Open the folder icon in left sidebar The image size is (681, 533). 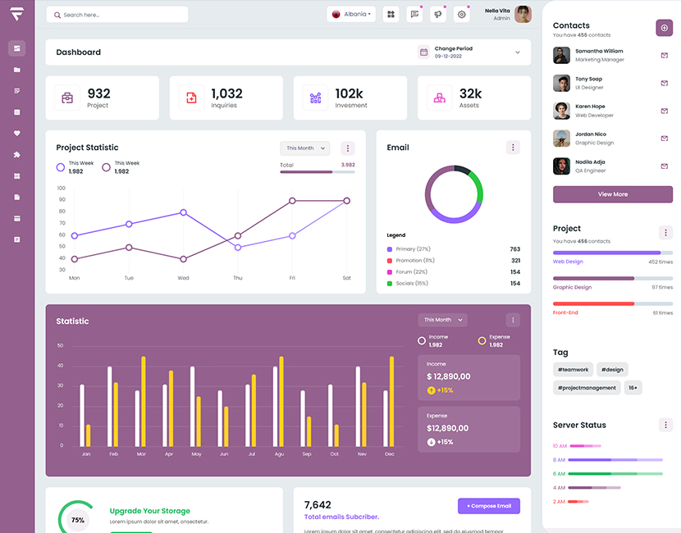click(x=16, y=70)
